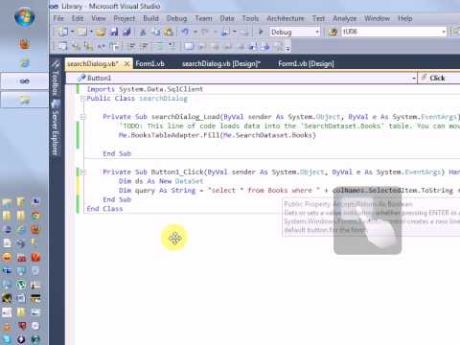Click the Dim query As String line
Image resolution: width=460 pixels, height=345 pixels.
pos(289,191)
